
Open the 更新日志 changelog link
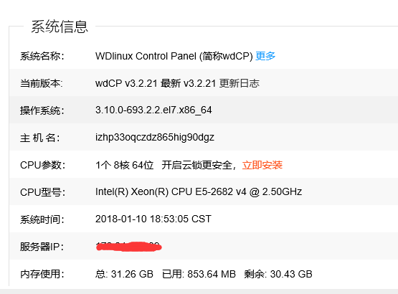(239, 83)
